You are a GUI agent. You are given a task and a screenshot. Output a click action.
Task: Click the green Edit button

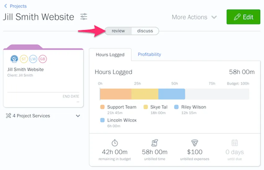pos(243,17)
